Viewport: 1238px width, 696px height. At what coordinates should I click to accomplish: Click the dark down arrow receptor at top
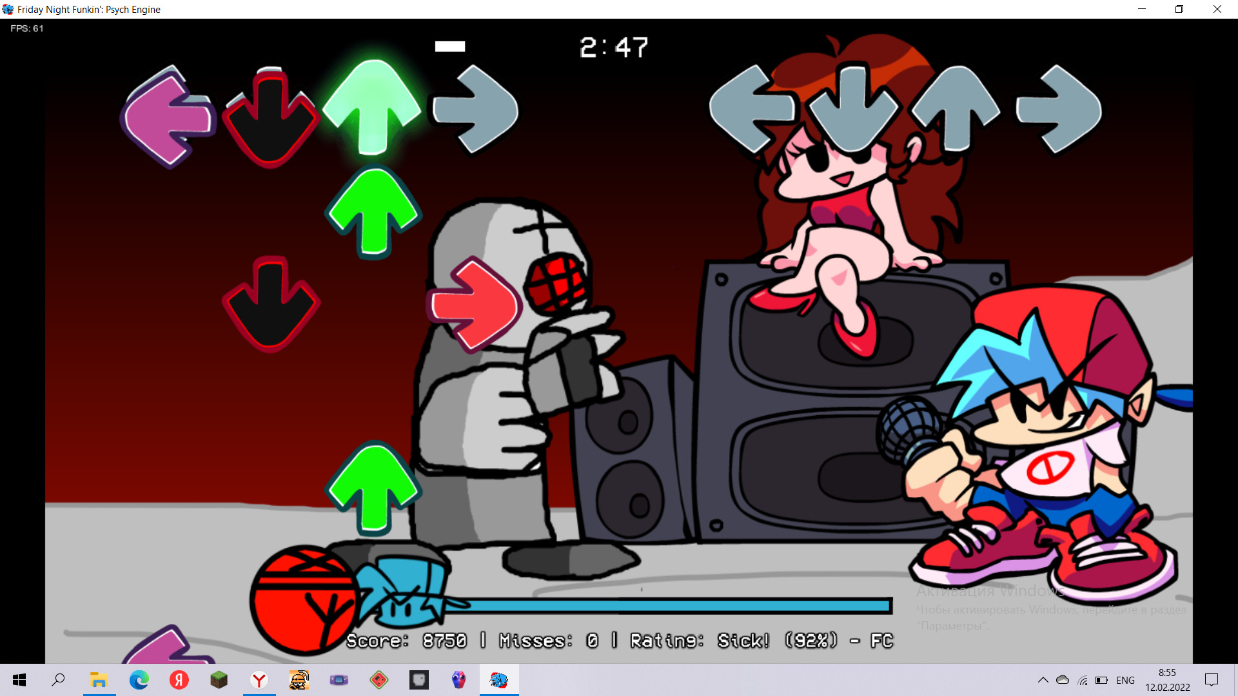pyautogui.click(x=271, y=118)
